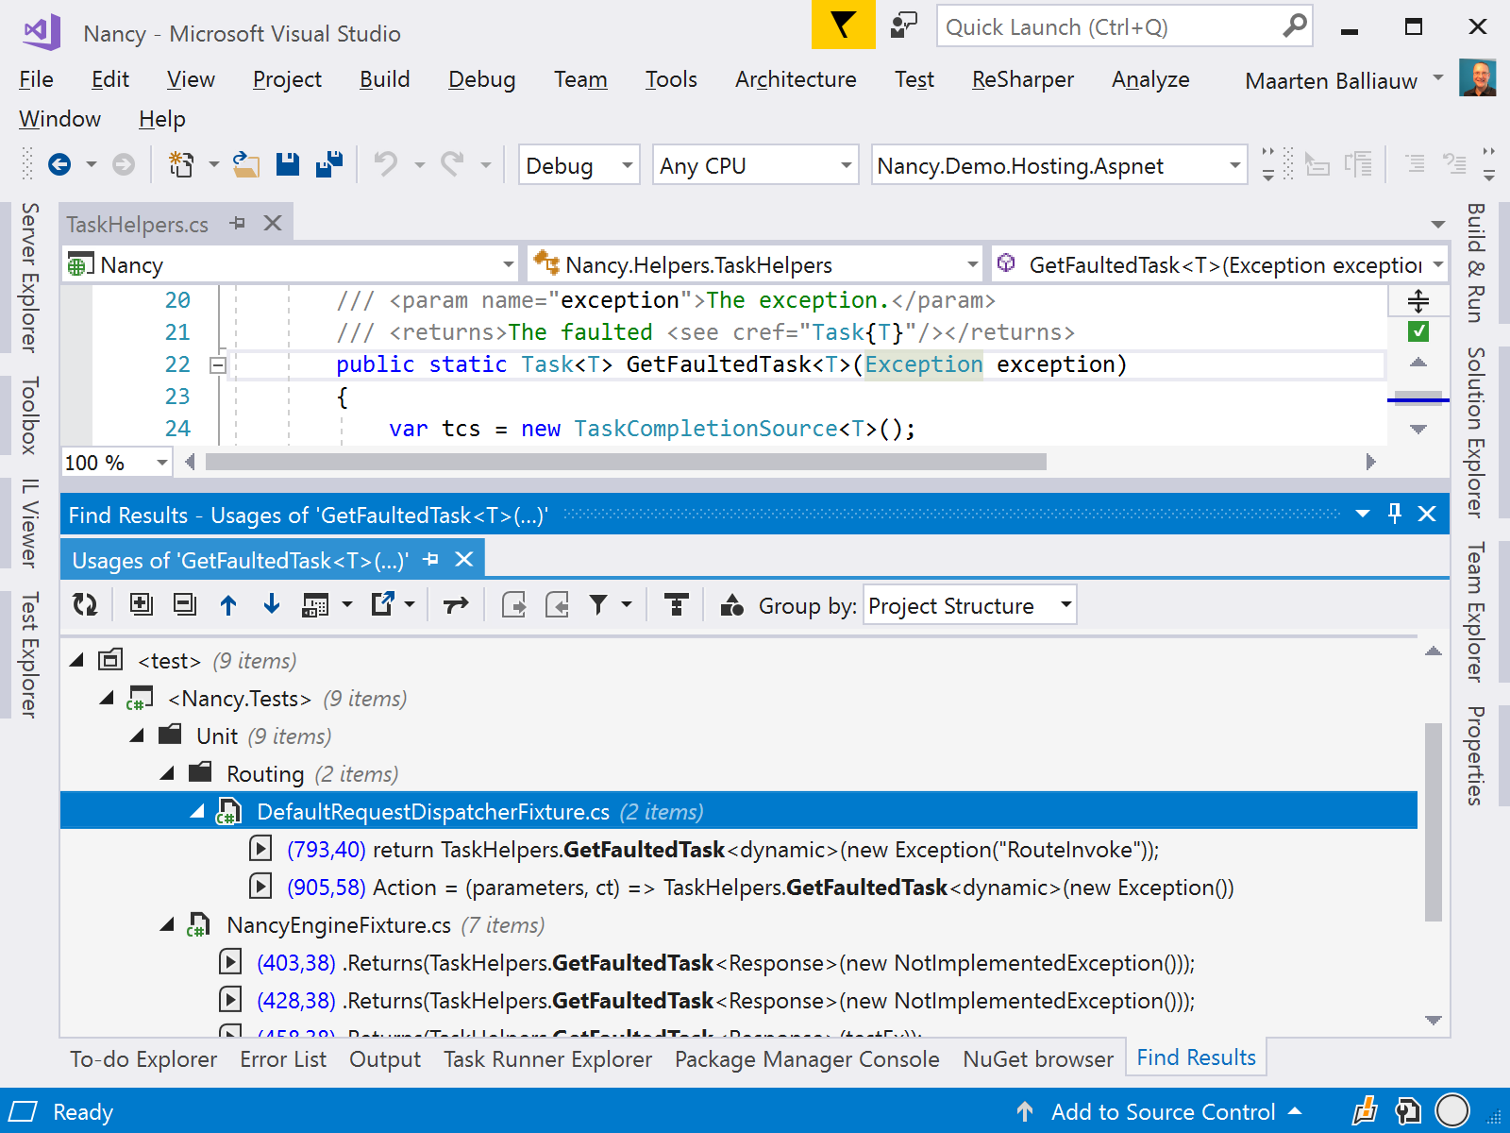Click the merge occurrences icon

(x=676, y=604)
